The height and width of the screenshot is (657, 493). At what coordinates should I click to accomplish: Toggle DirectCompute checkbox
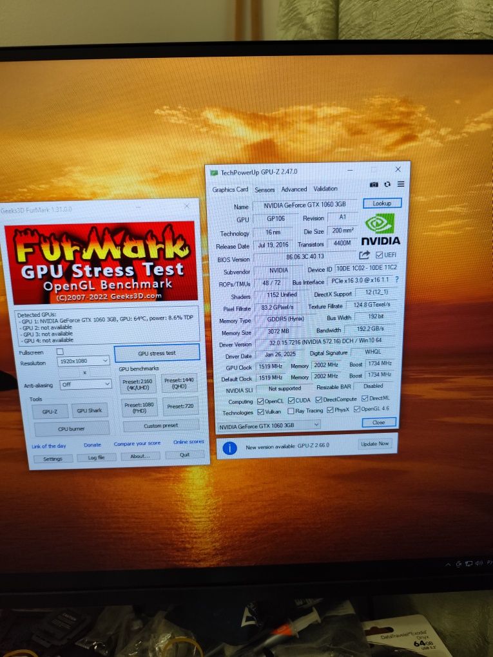(318, 400)
